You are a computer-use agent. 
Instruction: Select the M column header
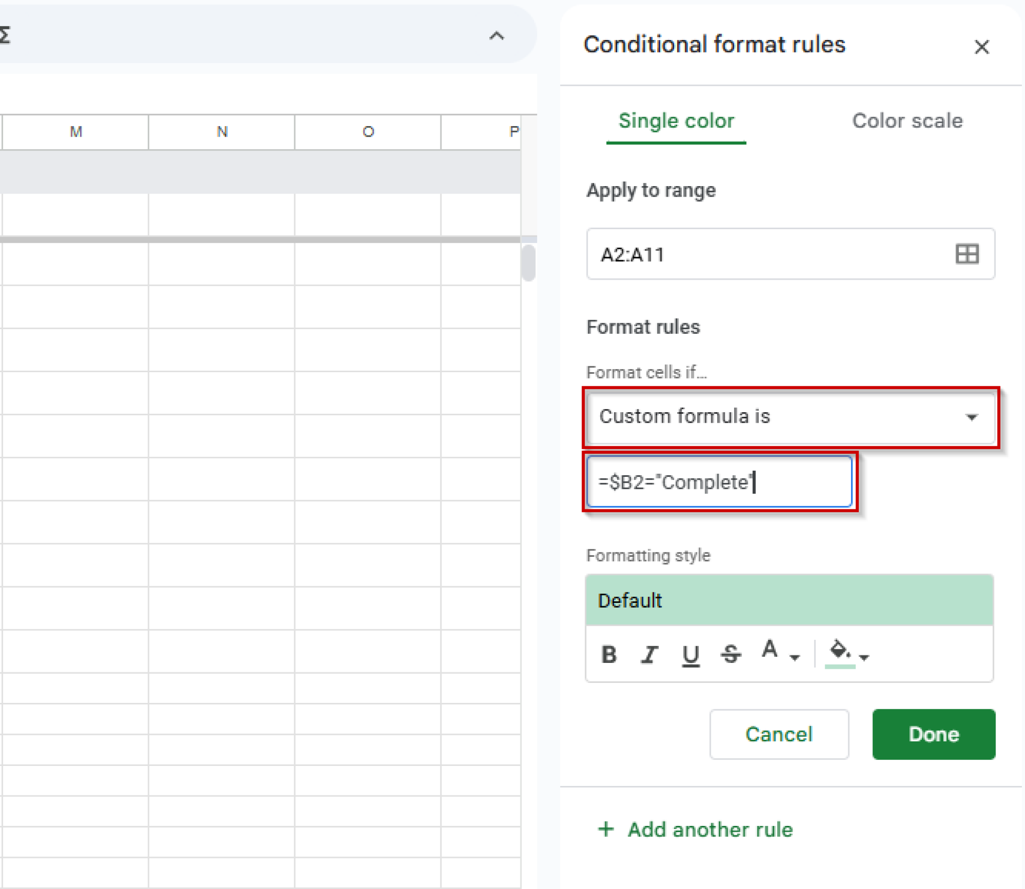tap(75, 131)
